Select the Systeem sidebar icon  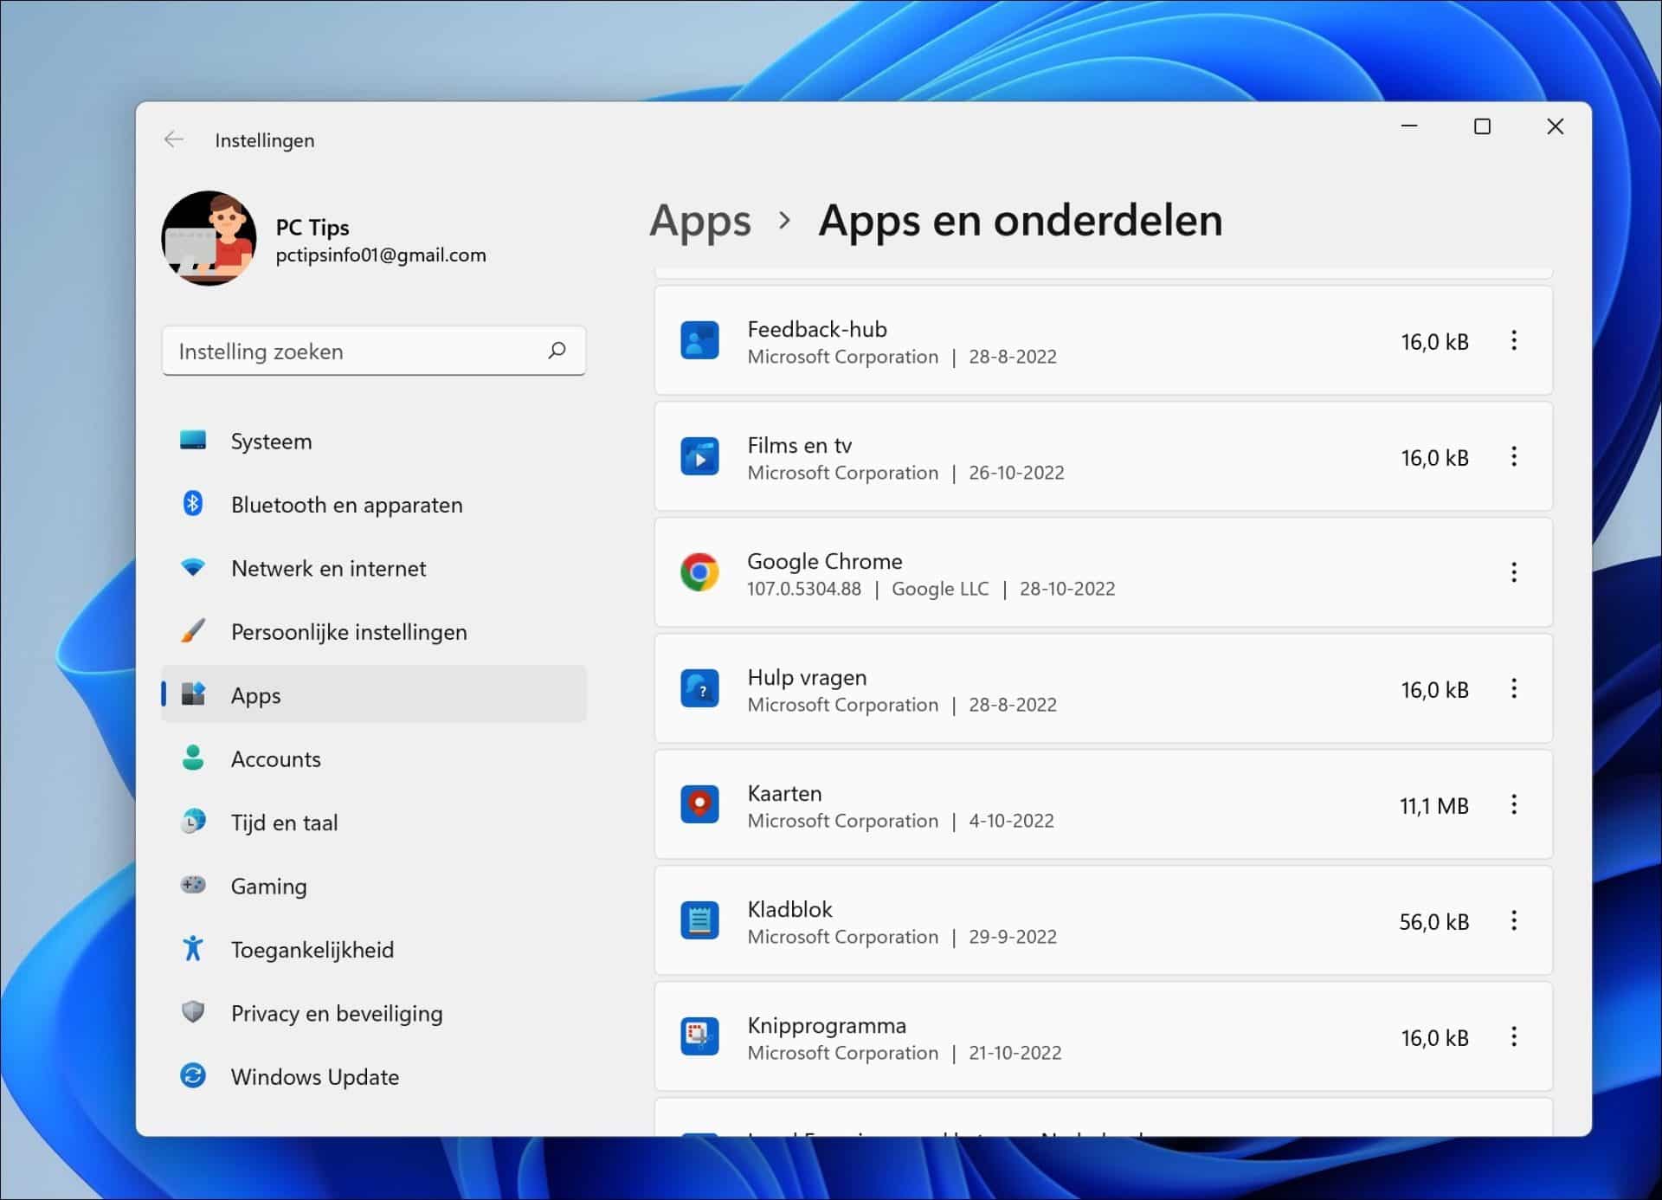tap(192, 441)
